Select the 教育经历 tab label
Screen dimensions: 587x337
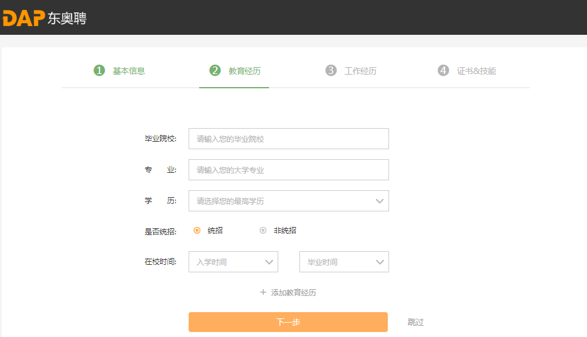point(245,71)
